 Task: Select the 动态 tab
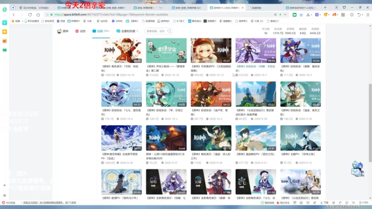(80, 31)
